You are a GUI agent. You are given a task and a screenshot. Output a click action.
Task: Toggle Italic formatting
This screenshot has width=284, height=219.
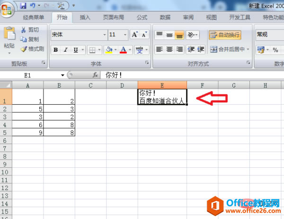[66, 50]
